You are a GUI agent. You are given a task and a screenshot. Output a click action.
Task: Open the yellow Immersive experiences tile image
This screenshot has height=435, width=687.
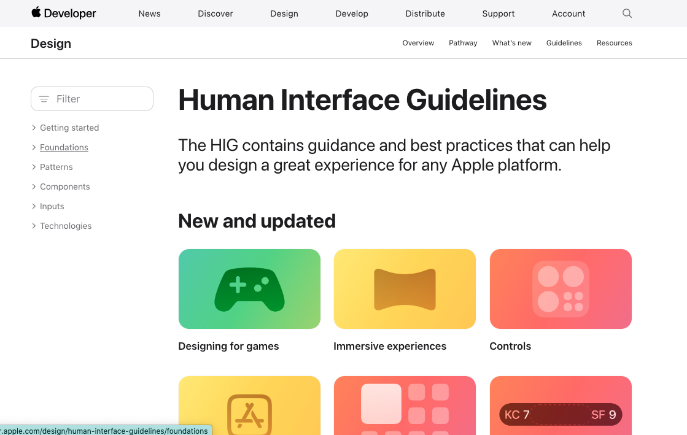[405, 289]
